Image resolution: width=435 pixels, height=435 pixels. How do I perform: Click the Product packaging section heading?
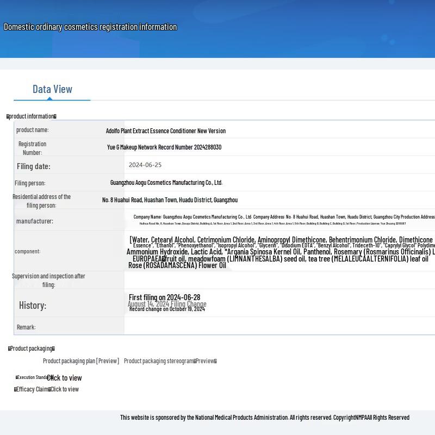(x=32, y=349)
